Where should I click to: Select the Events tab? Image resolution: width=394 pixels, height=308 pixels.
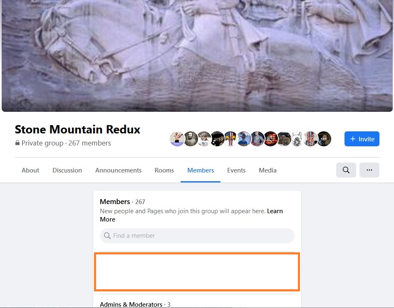(236, 170)
